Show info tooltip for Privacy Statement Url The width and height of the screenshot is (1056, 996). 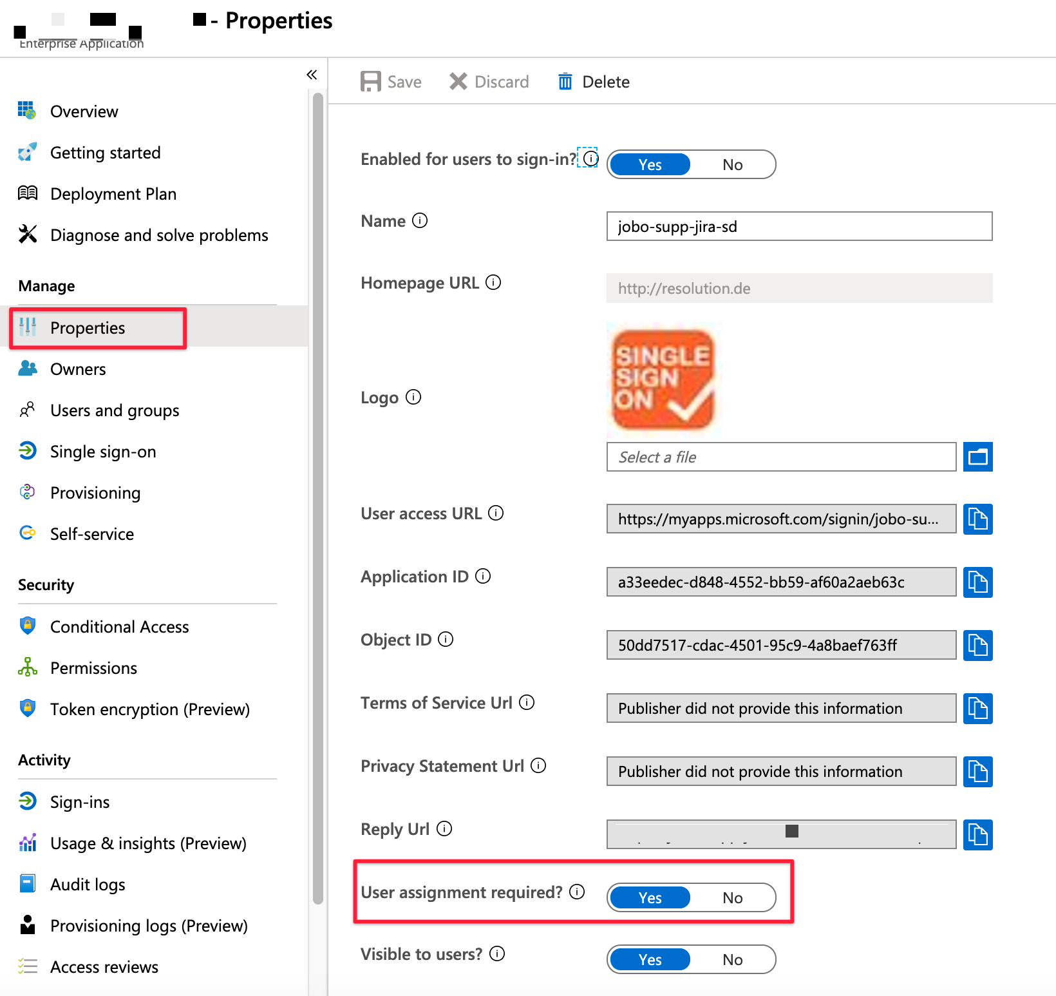(538, 765)
